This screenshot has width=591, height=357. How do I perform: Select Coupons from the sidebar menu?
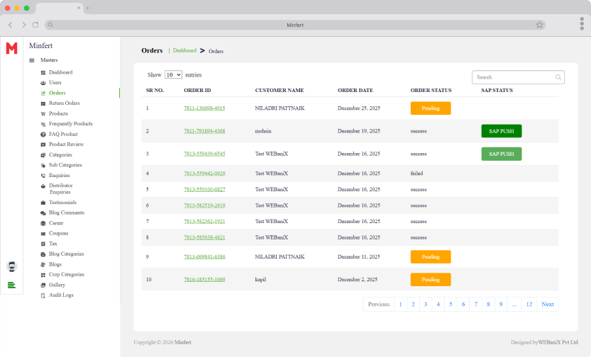pos(58,233)
